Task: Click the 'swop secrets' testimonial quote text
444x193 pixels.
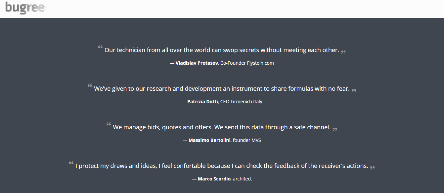Action: click(x=222, y=50)
